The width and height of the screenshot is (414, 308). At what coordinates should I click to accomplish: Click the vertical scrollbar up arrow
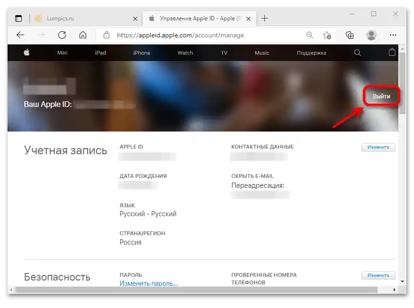402,49
